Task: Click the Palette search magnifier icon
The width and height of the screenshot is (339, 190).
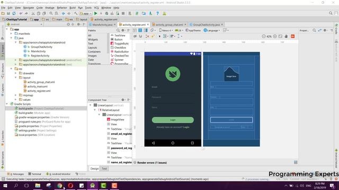Action: tap(118, 31)
